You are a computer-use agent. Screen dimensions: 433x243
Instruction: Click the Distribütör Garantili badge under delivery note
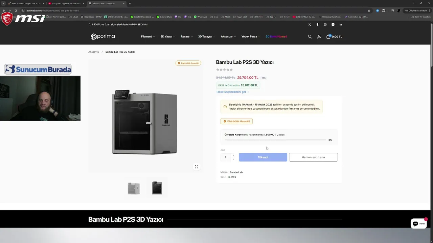[236, 121]
